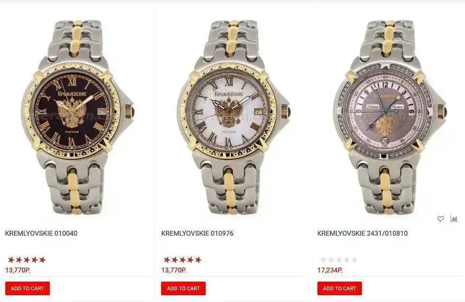Click the 17,234P price of third watch

click(330, 270)
